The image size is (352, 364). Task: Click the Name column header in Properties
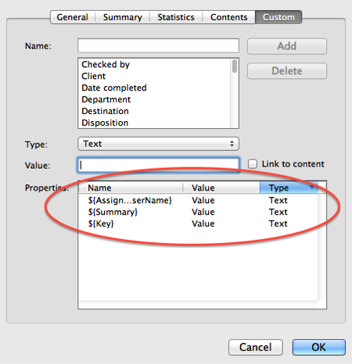131,187
